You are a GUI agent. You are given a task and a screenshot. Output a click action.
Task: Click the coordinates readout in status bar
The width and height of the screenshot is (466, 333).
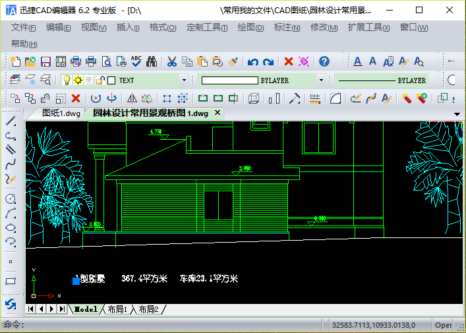(x=374, y=325)
